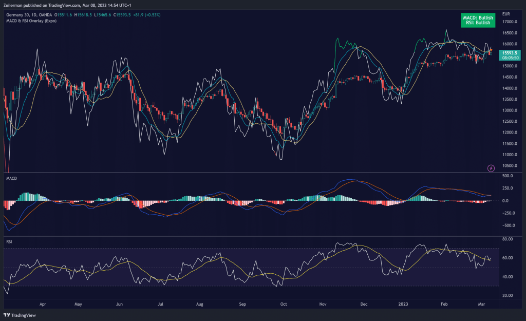Click the MACD pane label
526x321 pixels.
click(x=11, y=178)
